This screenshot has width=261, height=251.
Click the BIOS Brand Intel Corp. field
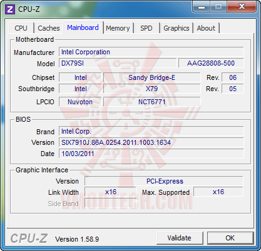(151, 131)
